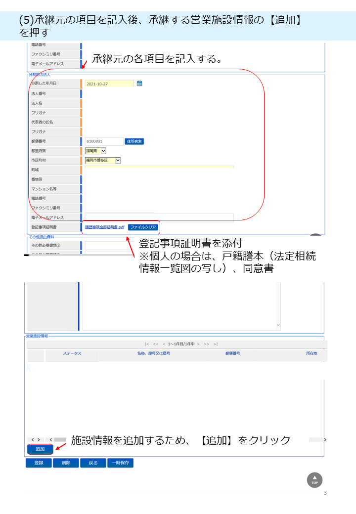Go to last page of facility table
The width and height of the screenshot is (356, 514).
(x=216, y=343)
